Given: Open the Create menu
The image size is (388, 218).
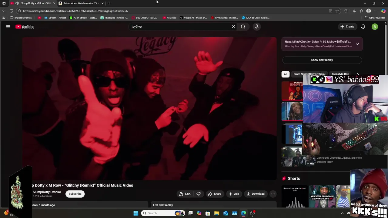Looking at the screenshot, I should 347,27.
